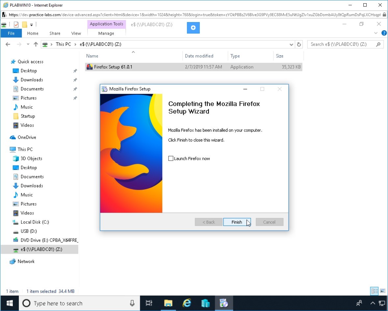Screen dimensions: 388x311
Task: Open Network in the navigation pane
Action: point(26,262)
